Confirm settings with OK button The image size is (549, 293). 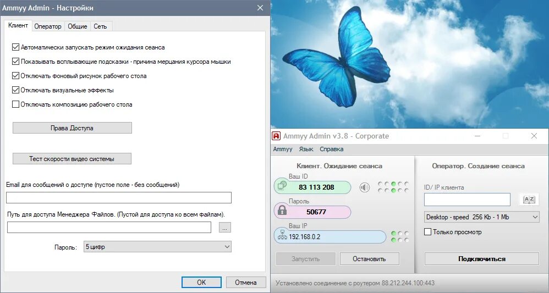tap(201, 282)
